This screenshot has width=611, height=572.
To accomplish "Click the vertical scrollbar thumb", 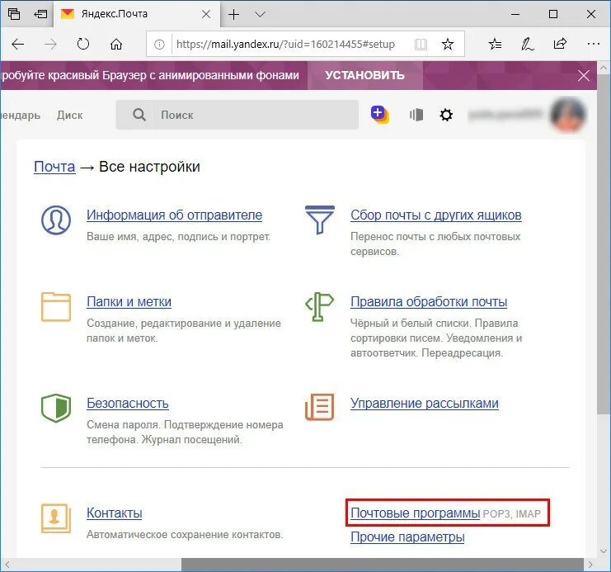I will point(604,243).
